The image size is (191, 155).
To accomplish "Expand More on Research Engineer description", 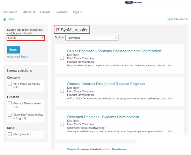I will pyautogui.click(x=170, y=131).
